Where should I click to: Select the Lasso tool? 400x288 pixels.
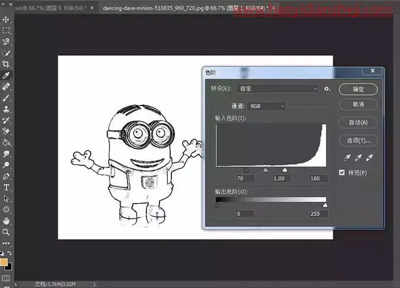coord(6,41)
